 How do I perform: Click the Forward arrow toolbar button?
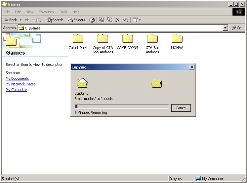click(27, 20)
